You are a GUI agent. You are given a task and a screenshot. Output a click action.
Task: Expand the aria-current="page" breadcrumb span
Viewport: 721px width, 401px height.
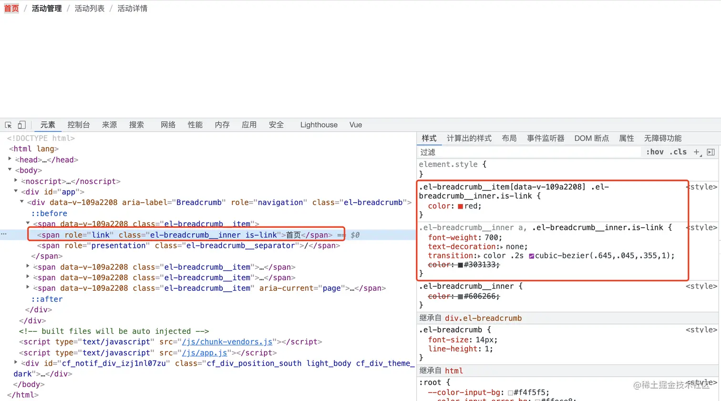click(28, 288)
